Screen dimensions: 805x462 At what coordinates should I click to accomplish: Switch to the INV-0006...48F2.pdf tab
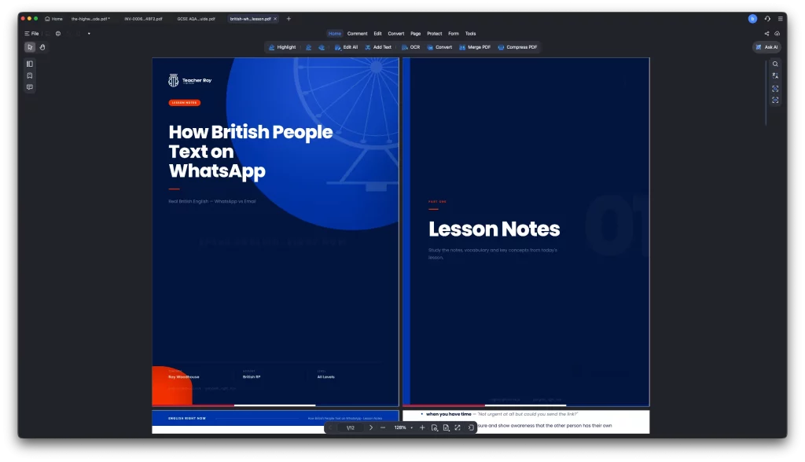coord(143,19)
